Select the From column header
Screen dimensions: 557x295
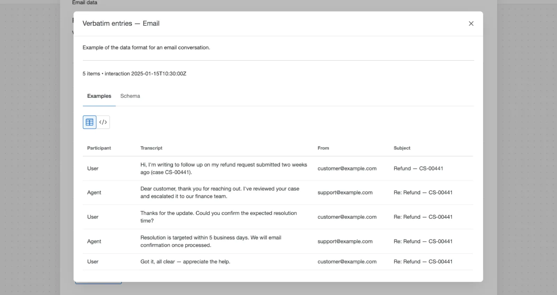323,148
